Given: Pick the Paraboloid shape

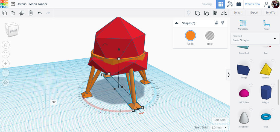Looking at the screenshot, I should (244, 118).
